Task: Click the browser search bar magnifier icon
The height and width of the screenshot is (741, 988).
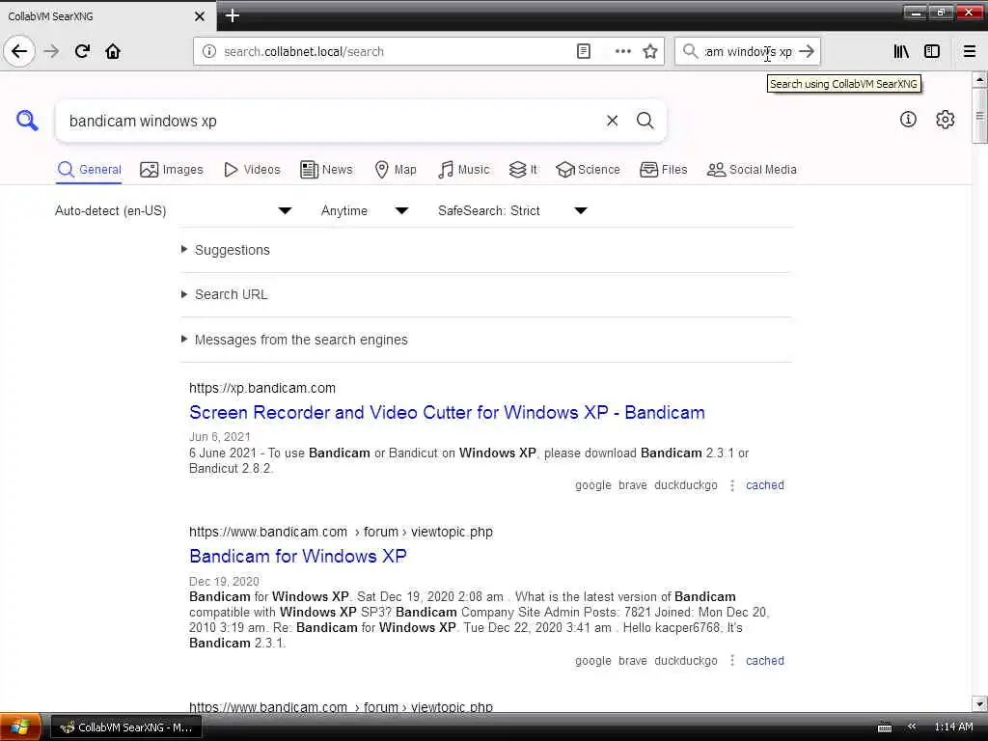Action: coord(690,51)
